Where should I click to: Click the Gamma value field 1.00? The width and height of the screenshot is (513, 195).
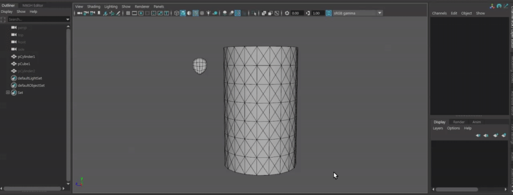coord(318,13)
